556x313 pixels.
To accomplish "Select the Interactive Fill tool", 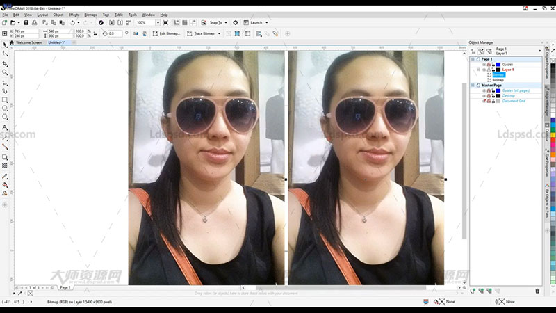I will (5, 185).
